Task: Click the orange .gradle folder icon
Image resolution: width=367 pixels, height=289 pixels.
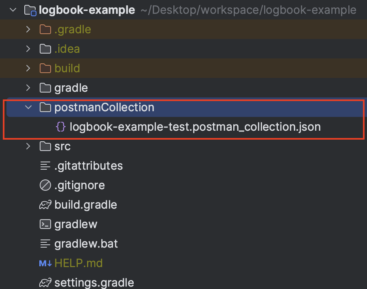Action: click(45, 30)
